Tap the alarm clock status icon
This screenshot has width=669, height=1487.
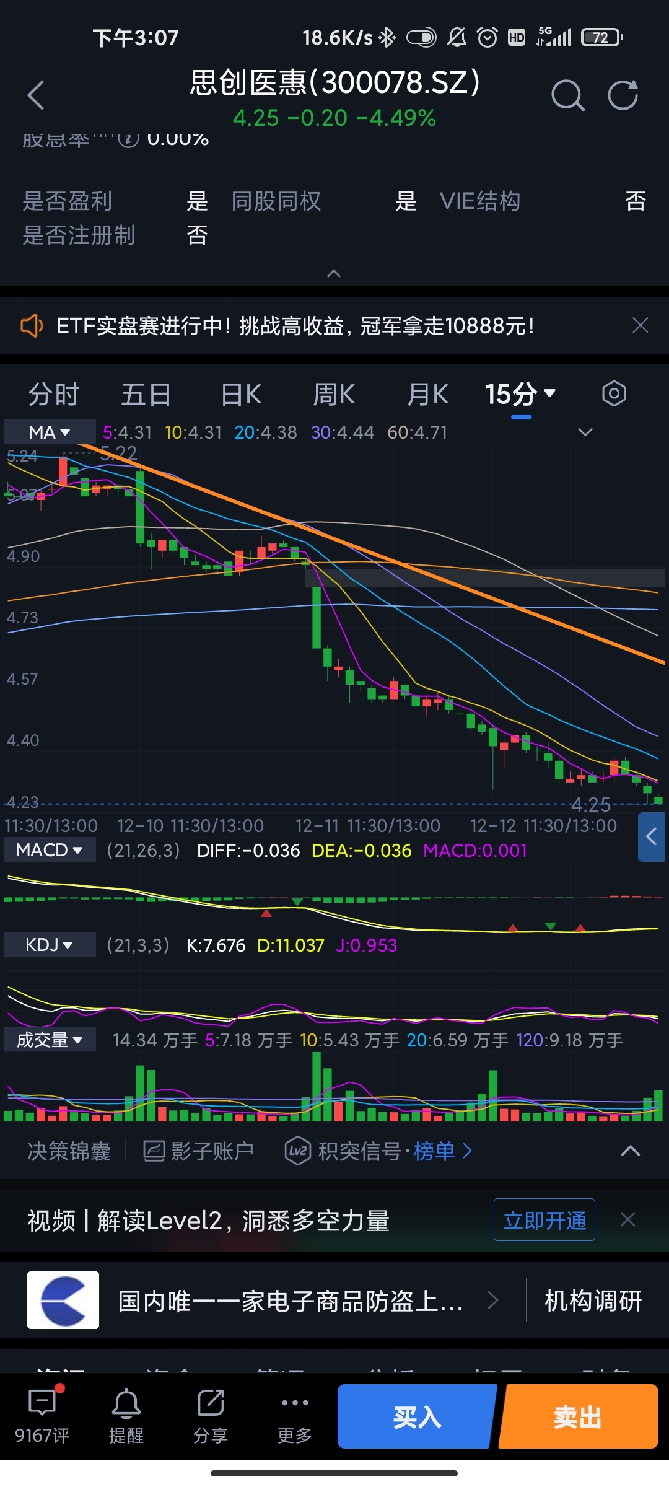[x=488, y=38]
